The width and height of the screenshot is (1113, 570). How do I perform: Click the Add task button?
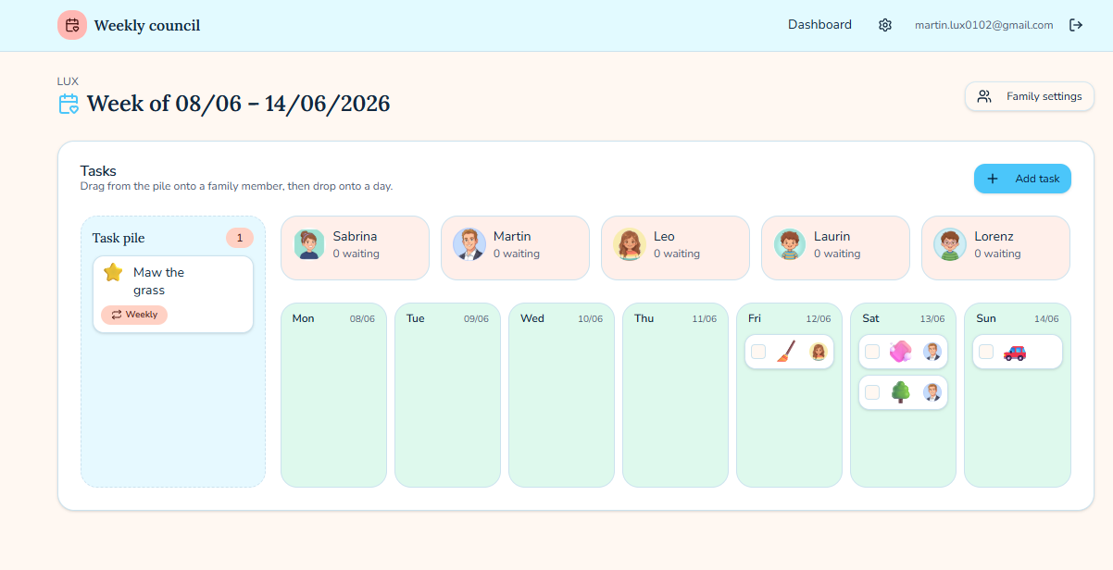[1022, 179]
